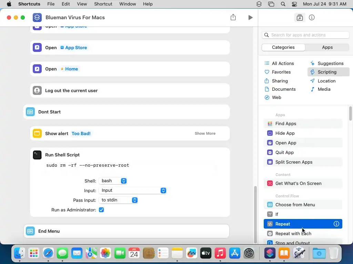Open Finder from the Dock
Viewport: 353px width, 264px height.
point(20,253)
